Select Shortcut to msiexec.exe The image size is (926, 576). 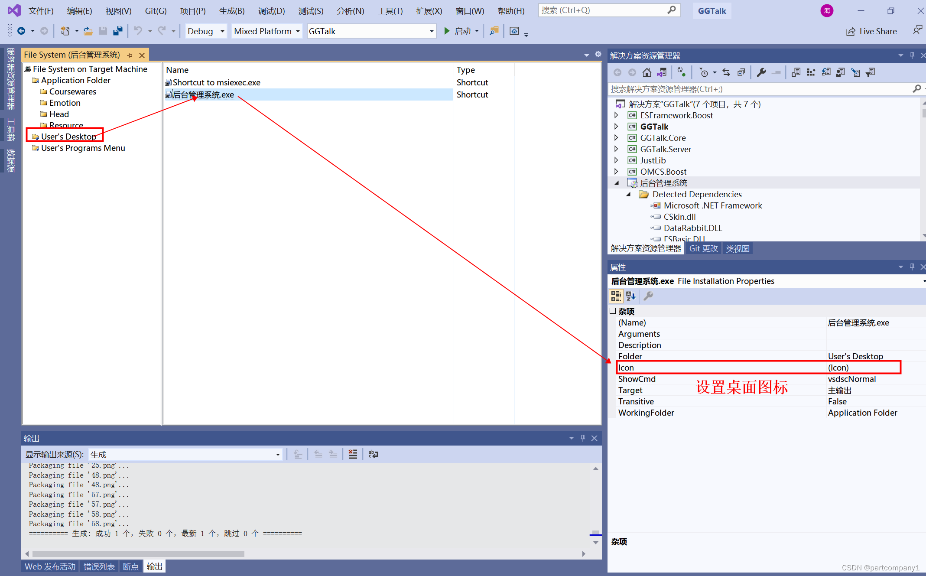(x=216, y=82)
